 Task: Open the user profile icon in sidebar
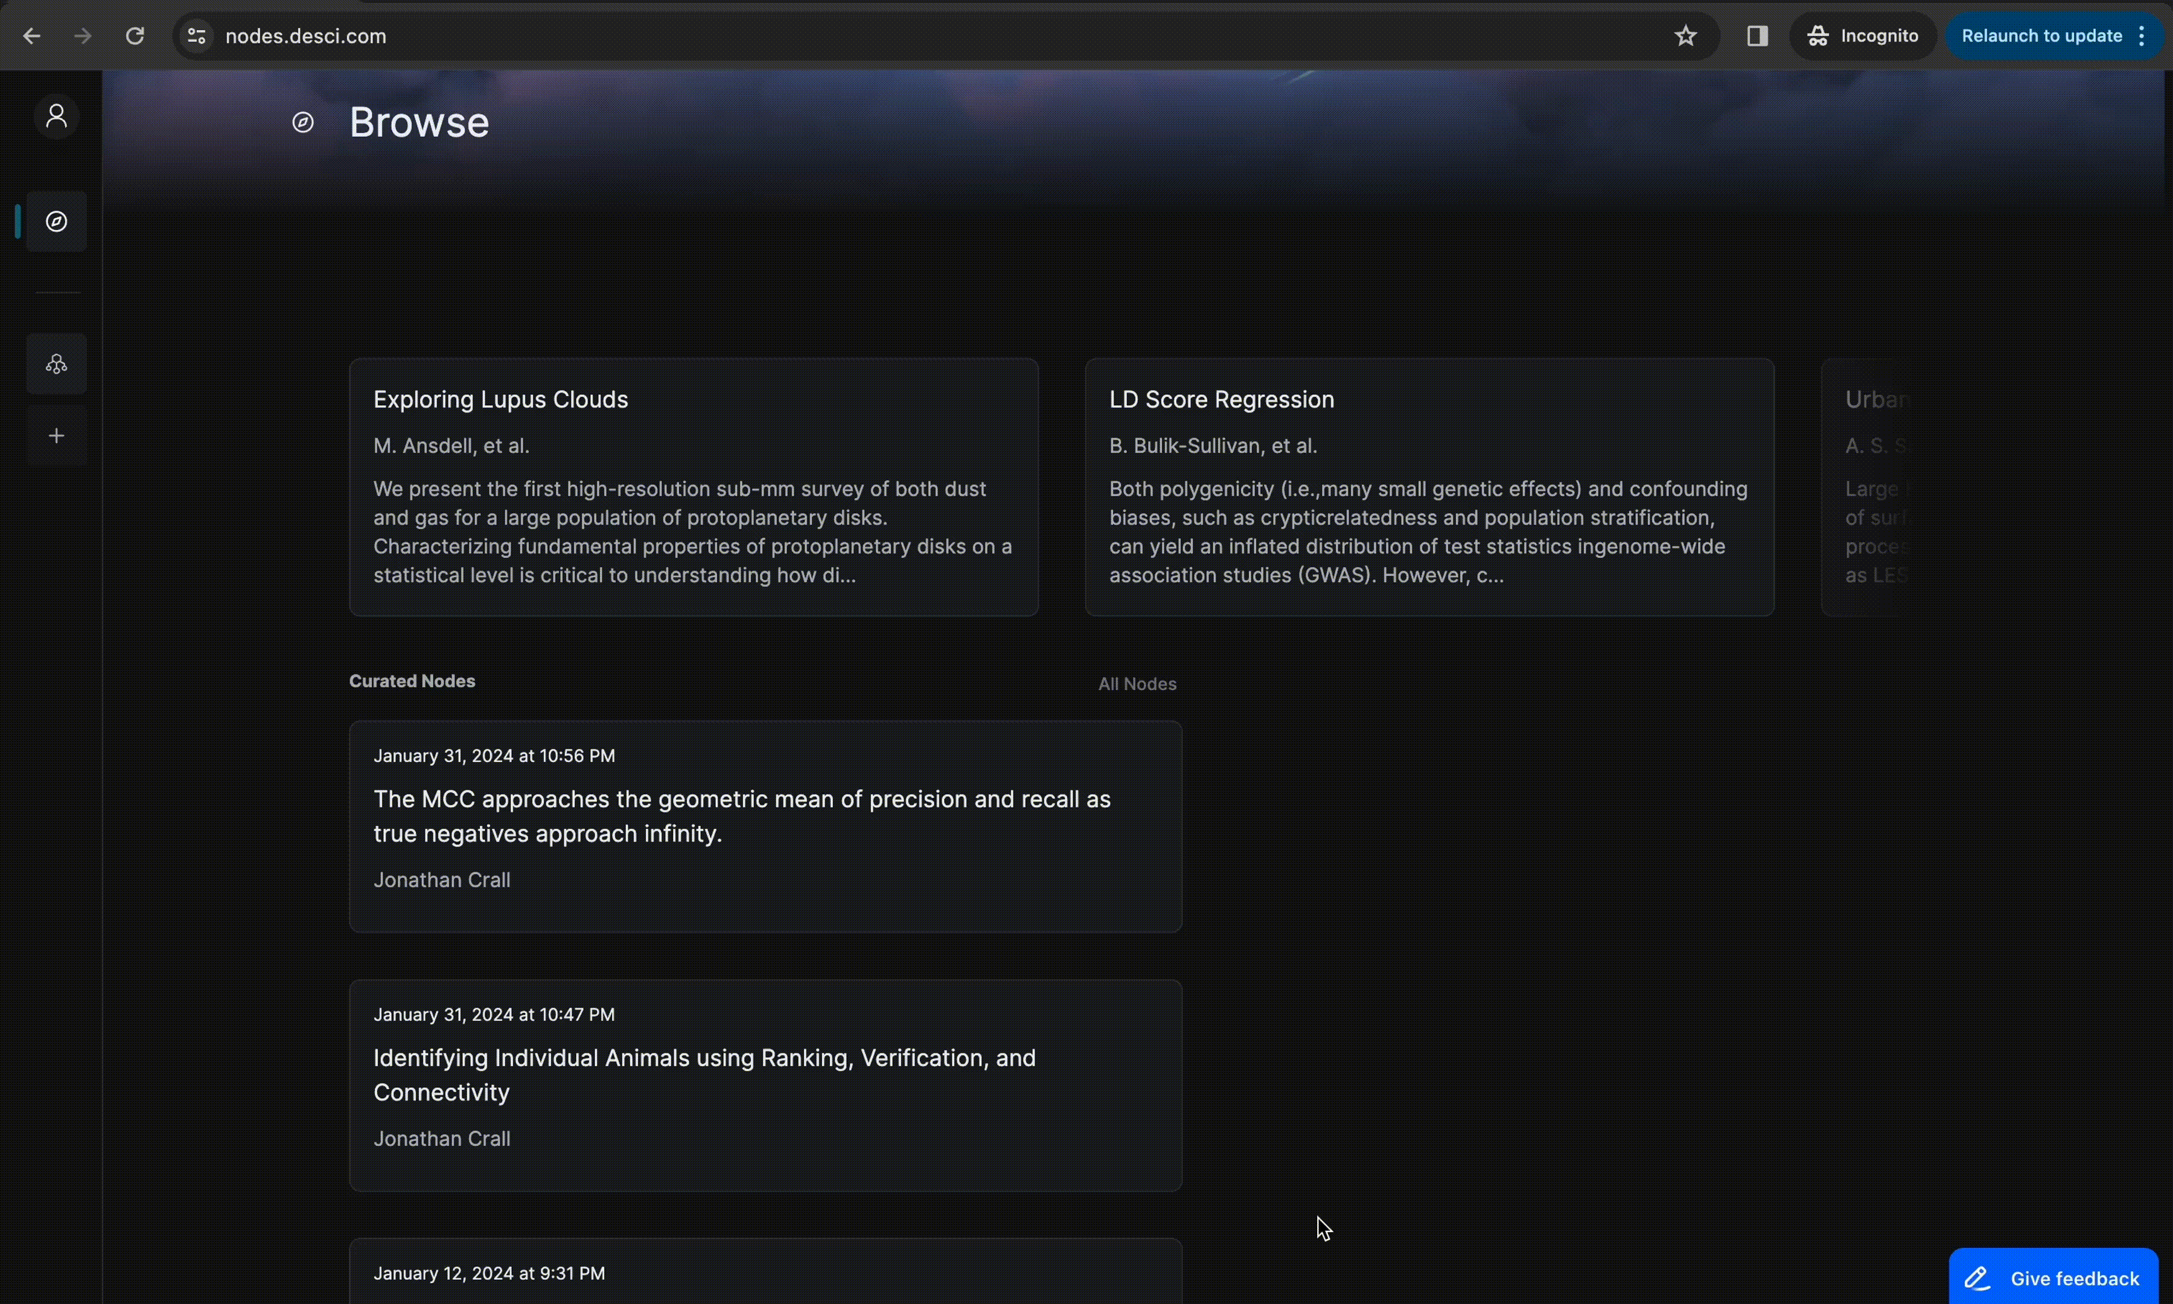tap(56, 116)
